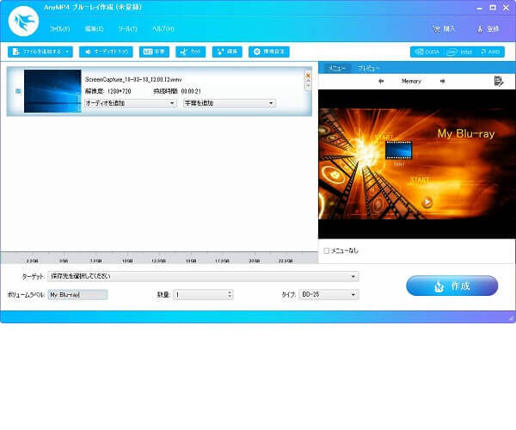Click the orange play button in menu preview
Screen dimensions: 516x430
(x=427, y=202)
